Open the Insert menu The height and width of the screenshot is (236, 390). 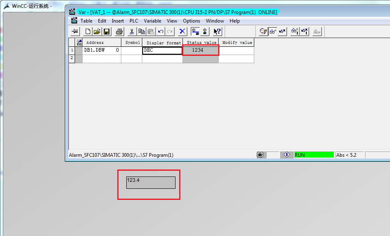coord(118,21)
